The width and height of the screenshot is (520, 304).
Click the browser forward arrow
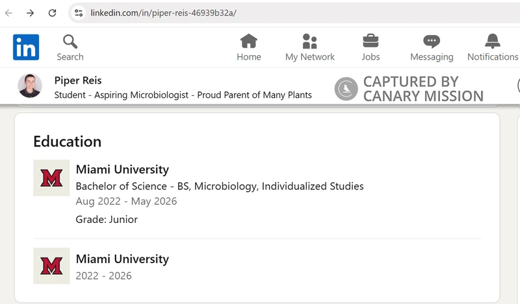pos(30,13)
